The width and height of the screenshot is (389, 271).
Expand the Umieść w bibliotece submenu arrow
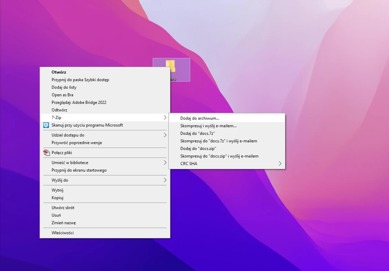coord(165,163)
